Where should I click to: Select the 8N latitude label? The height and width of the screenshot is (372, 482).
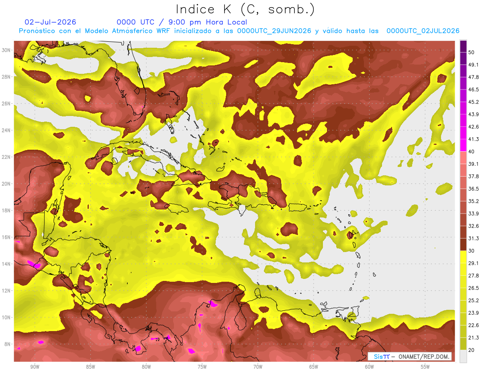8,344
